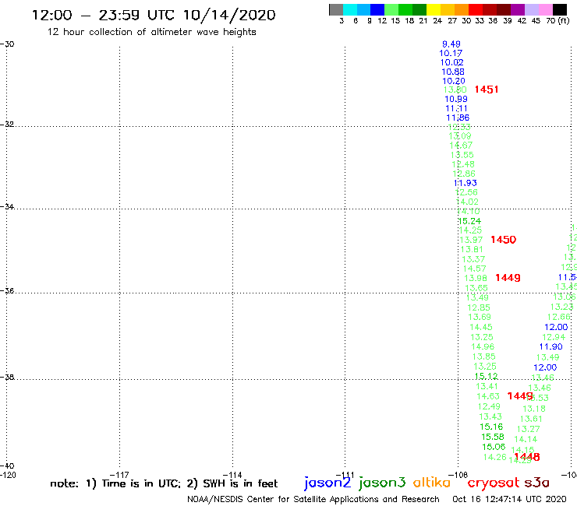
Task: Click the wave height value 15.12
Action: pyautogui.click(x=487, y=376)
